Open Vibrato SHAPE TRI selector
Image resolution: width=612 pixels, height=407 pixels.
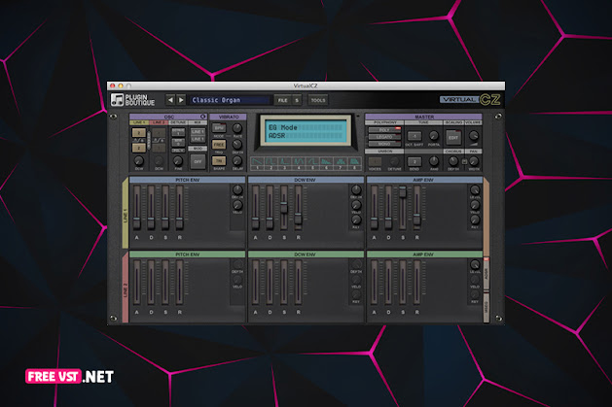pos(219,161)
